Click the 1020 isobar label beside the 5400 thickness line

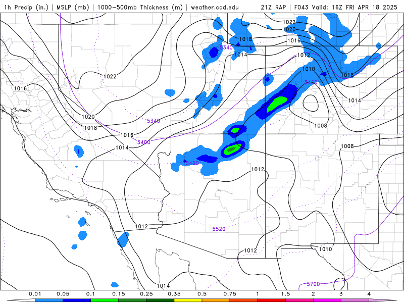click(x=88, y=117)
